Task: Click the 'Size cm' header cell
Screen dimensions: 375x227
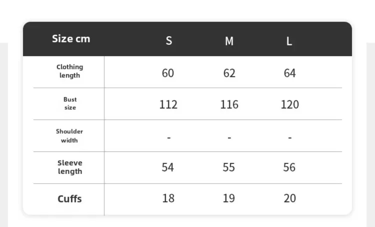Action: (71, 39)
